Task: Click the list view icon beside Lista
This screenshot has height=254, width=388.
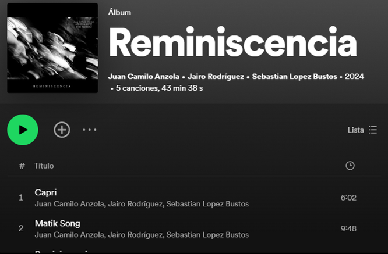Action: (x=373, y=130)
